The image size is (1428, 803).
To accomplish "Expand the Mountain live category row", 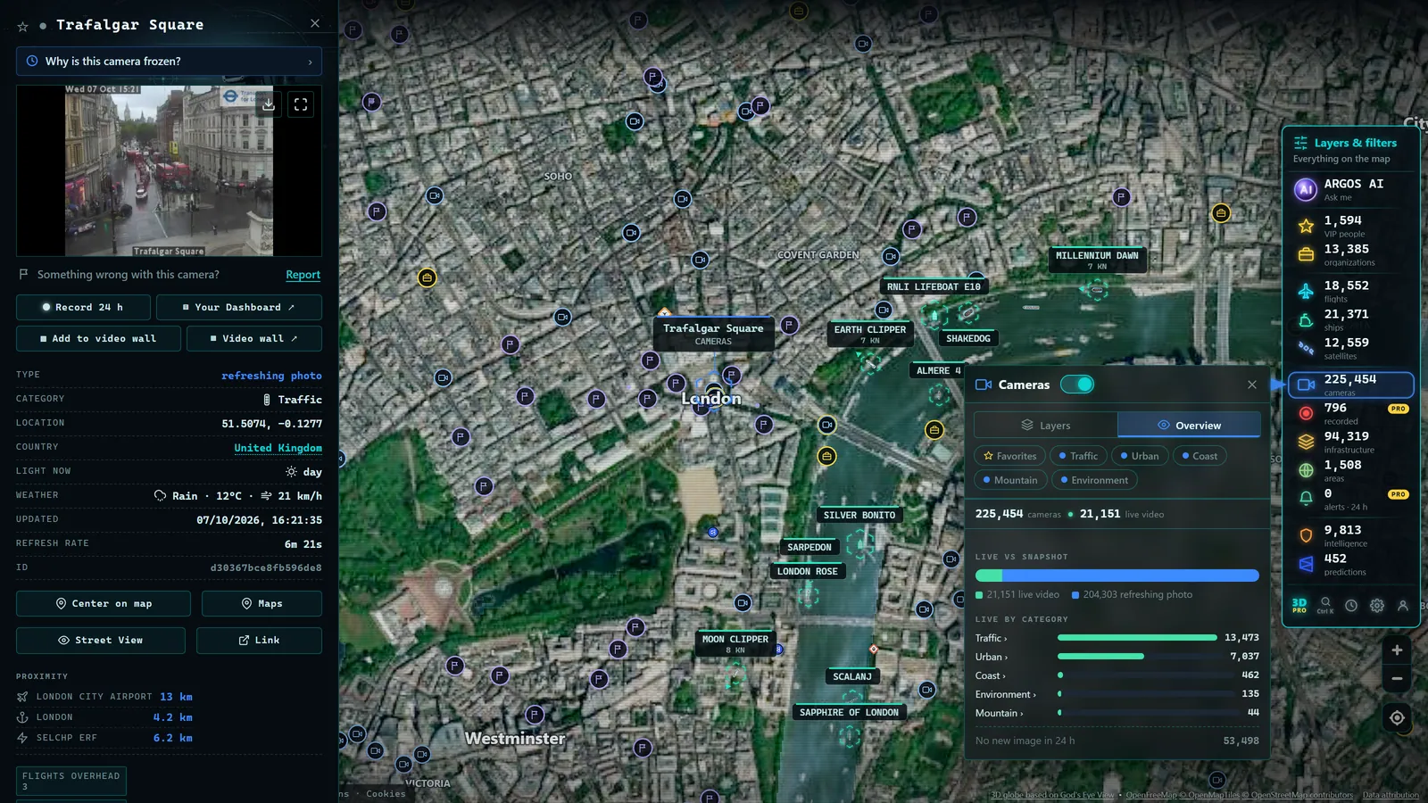I will (1117, 713).
